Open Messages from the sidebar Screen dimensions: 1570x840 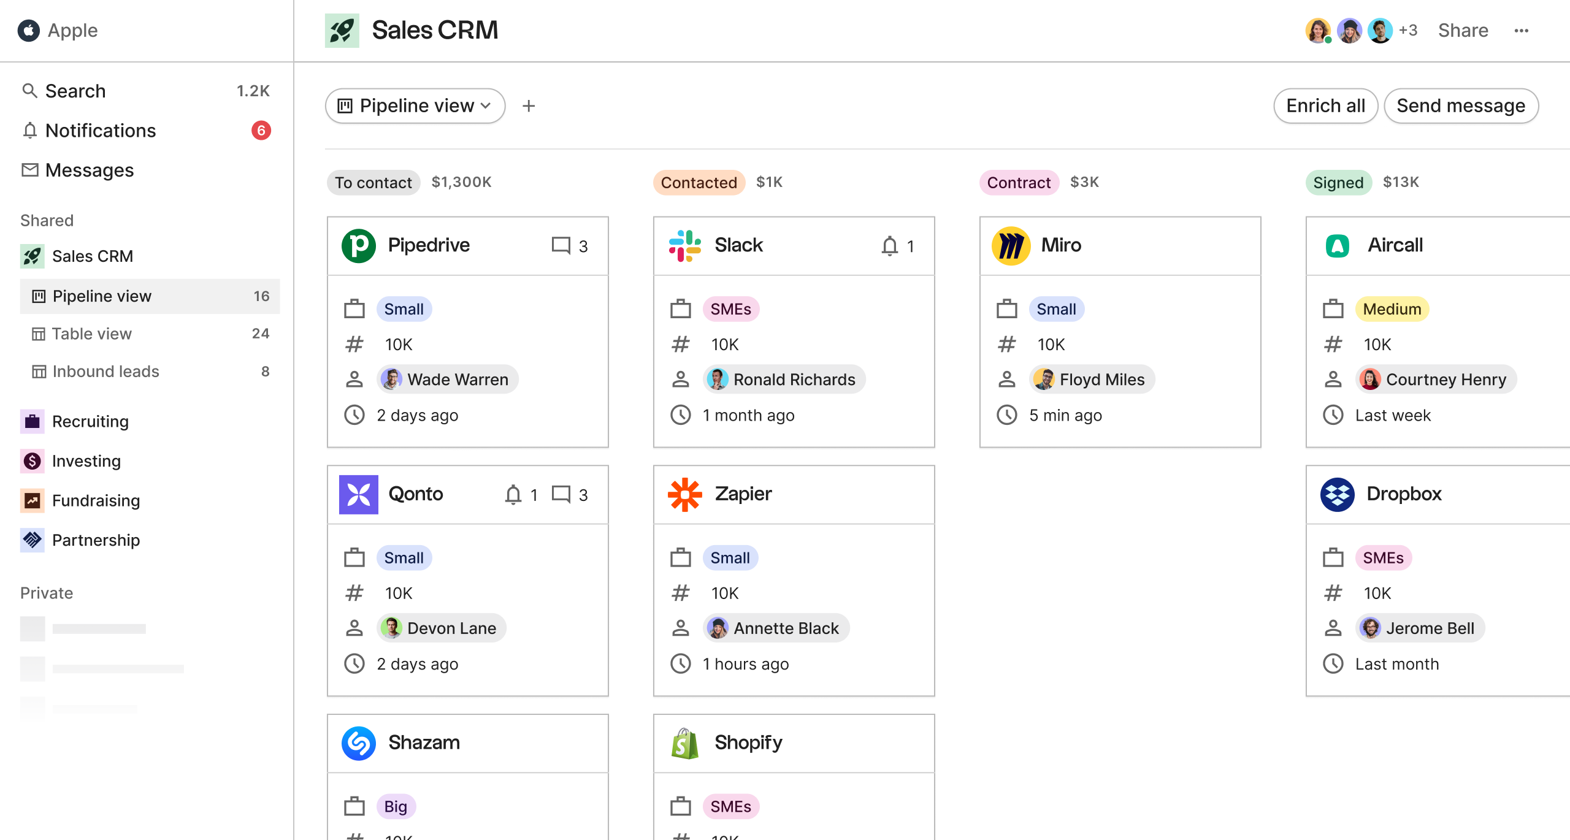point(90,170)
